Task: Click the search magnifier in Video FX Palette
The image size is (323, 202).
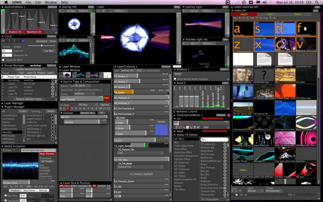Action: (x=202, y=140)
